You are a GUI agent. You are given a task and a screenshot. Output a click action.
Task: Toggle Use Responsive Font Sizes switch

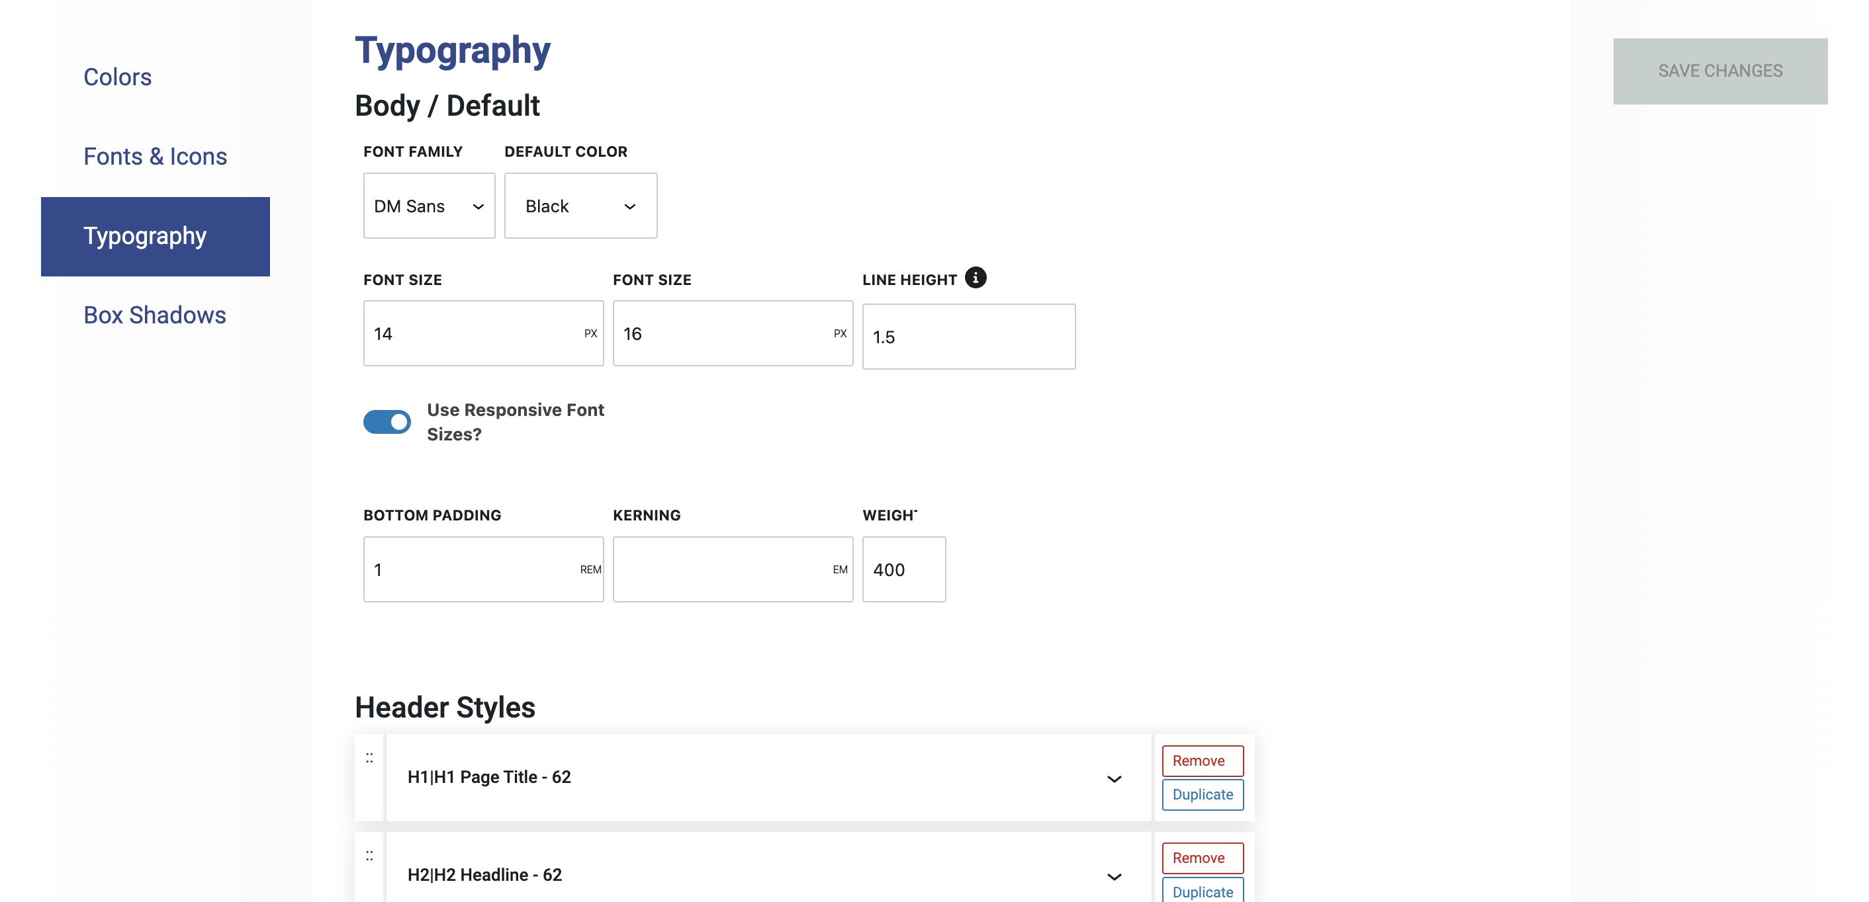point(387,422)
